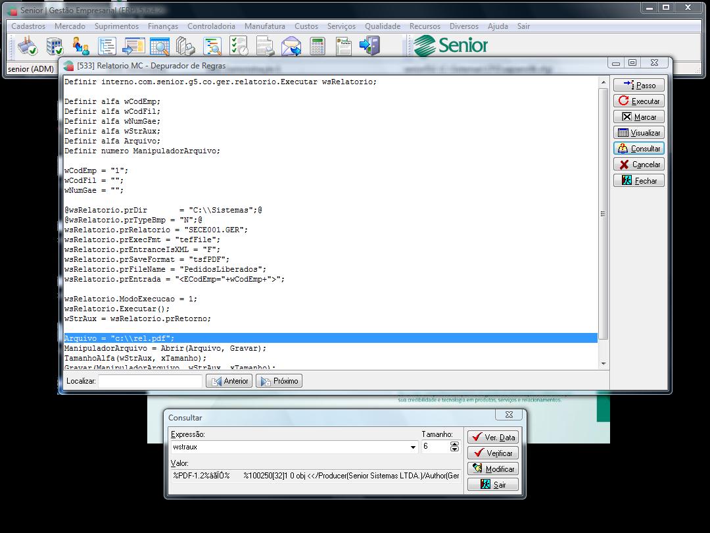Run the rule with Executar button

638,101
